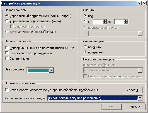Open the "Основной монитор" display dropdown
This screenshot has height=113, width=148.
coord(140,70)
